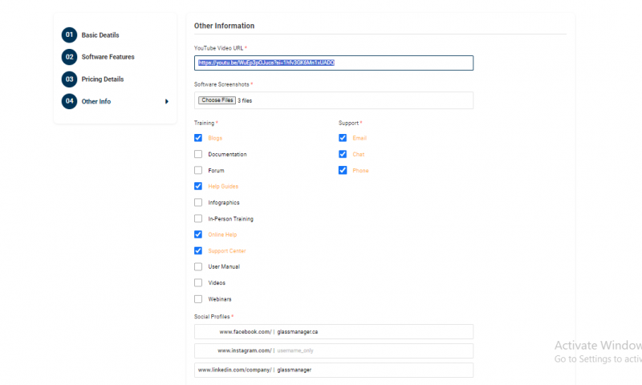Click the 03 step circle icon
This screenshot has width=642, height=385.
pyautogui.click(x=69, y=79)
